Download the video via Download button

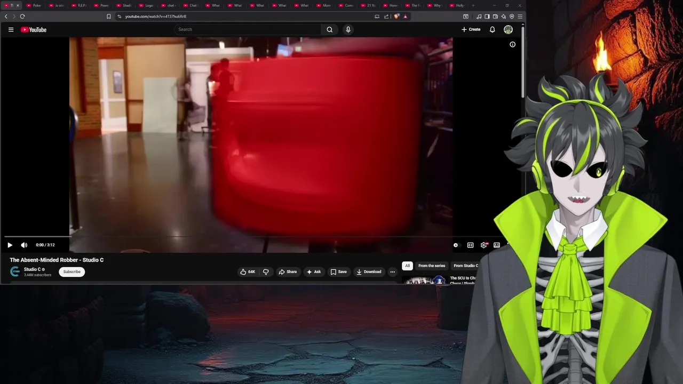(x=369, y=271)
